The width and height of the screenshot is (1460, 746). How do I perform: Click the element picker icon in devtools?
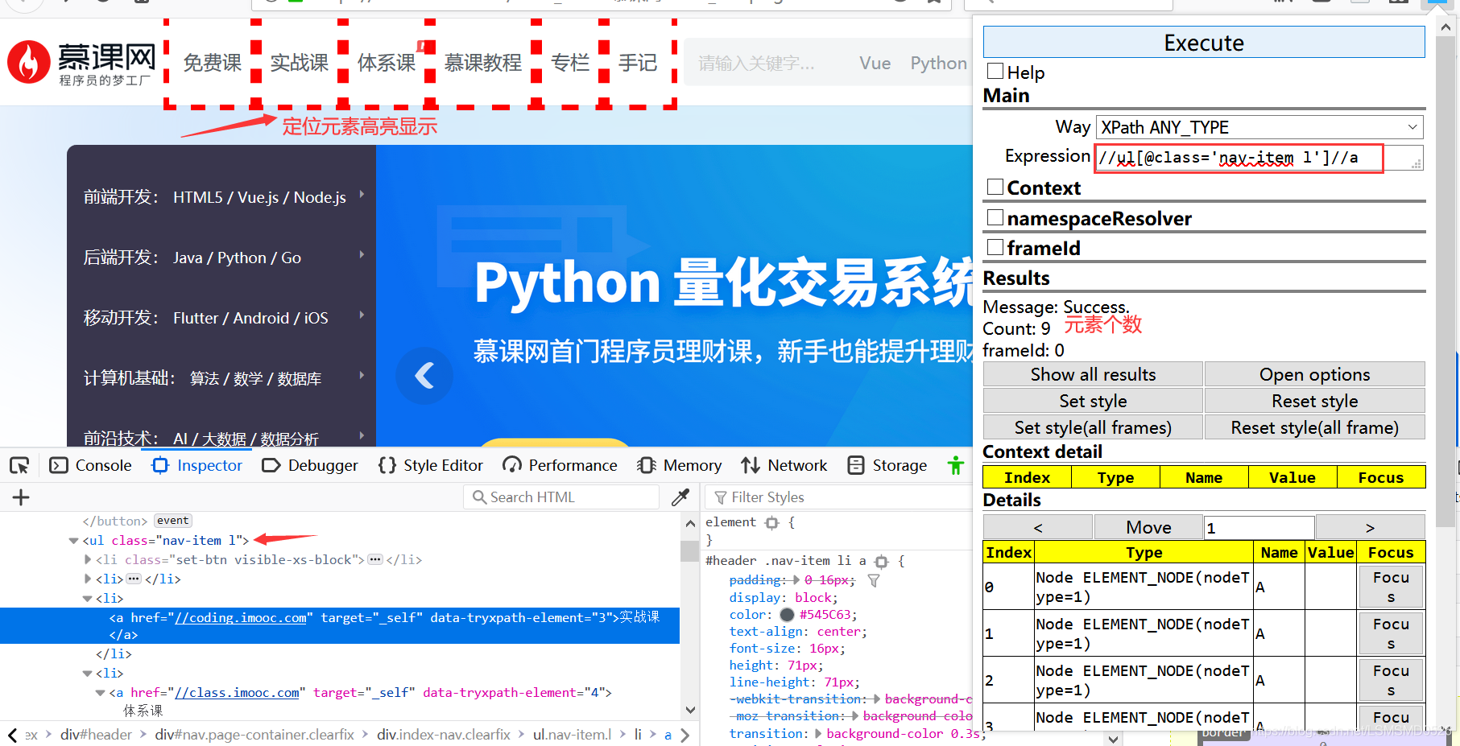19,465
